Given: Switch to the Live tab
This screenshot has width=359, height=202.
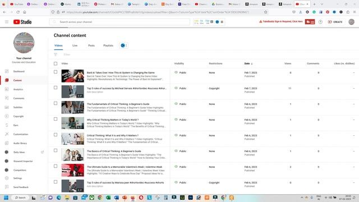Looking at the screenshot, I should point(75,45).
